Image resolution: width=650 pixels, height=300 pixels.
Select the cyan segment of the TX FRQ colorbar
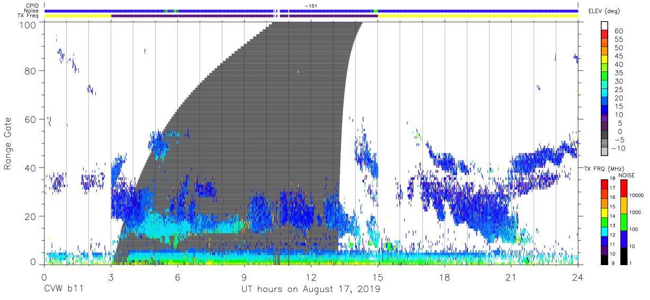pos(605,231)
